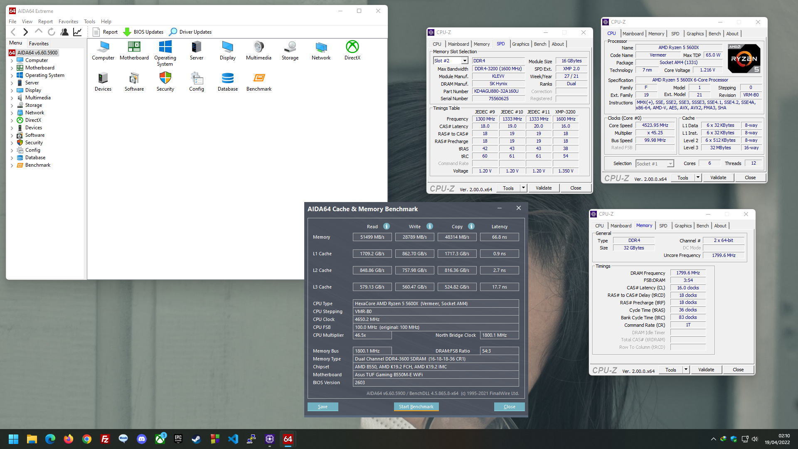Click the info icon next to Copy column
The height and width of the screenshot is (449, 798).
[471, 226]
